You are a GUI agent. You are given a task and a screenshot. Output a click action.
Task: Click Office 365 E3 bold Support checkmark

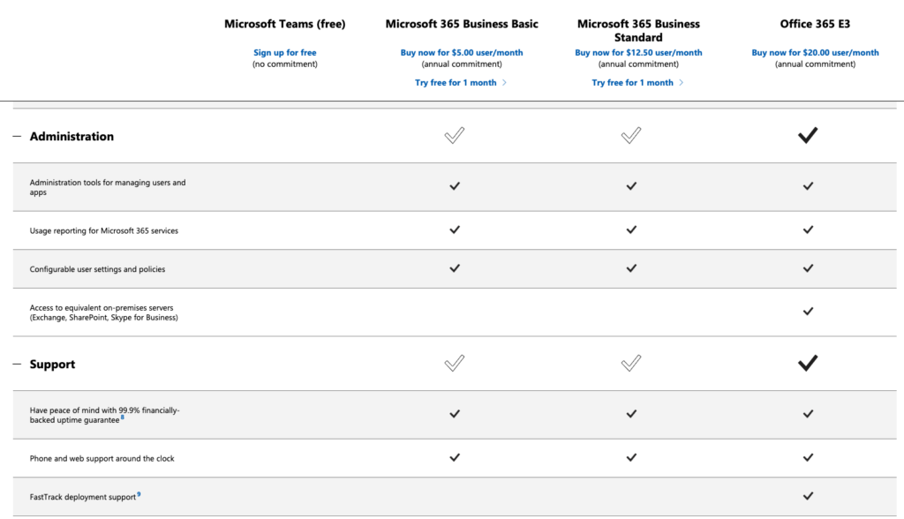(x=808, y=364)
